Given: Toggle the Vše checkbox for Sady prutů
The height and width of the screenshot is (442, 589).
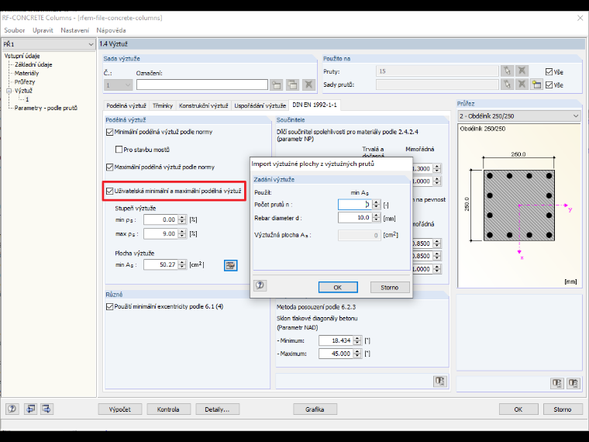Looking at the screenshot, I should pos(549,85).
